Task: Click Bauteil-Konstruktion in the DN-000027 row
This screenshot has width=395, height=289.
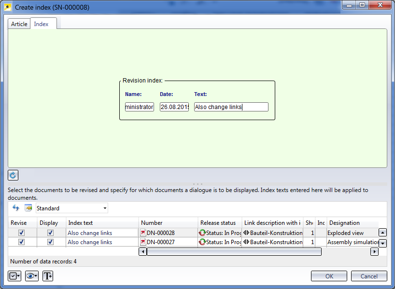Action: click(276, 242)
